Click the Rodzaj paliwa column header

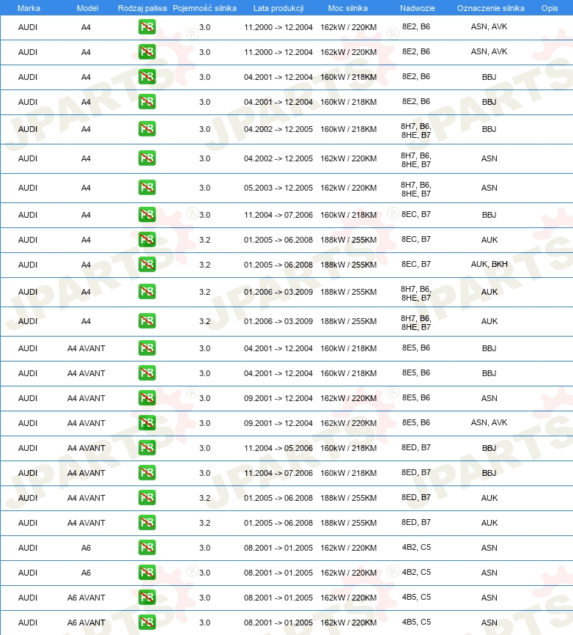(142, 8)
